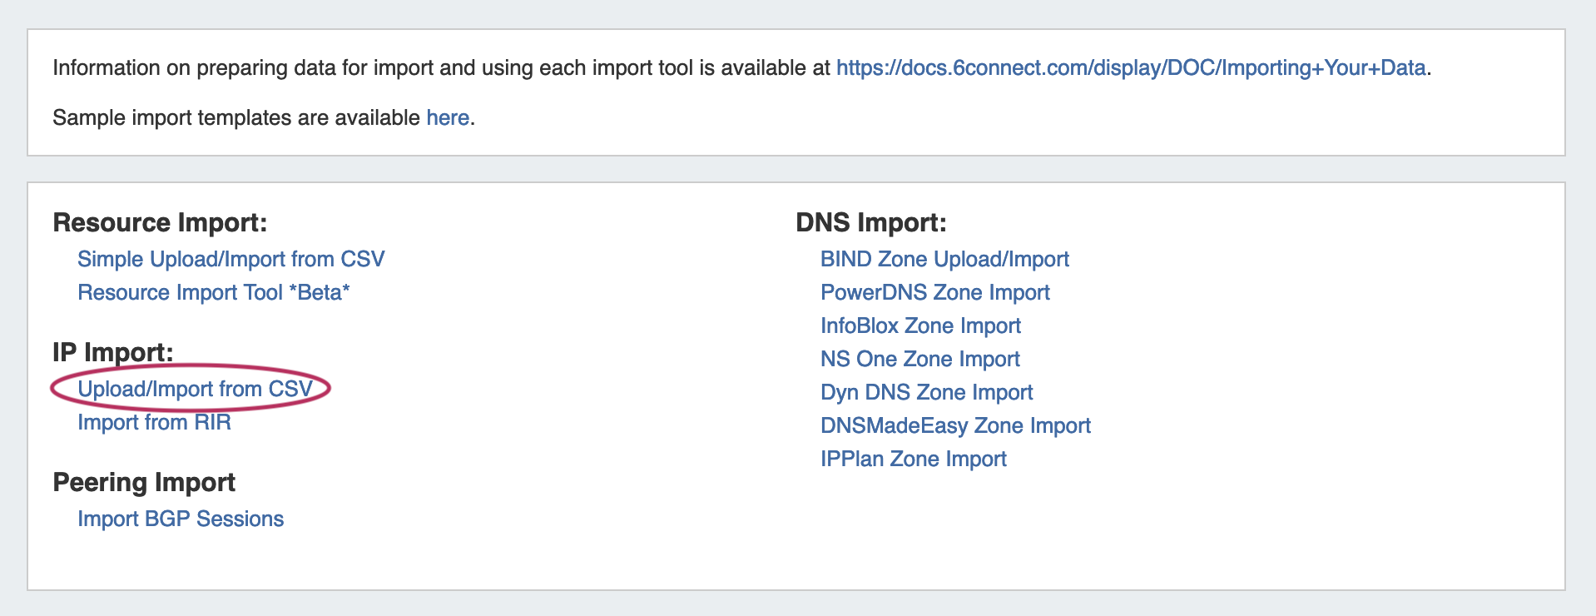Select NS One Zone Import
This screenshot has width=1596, height=616.
[919, 360]
